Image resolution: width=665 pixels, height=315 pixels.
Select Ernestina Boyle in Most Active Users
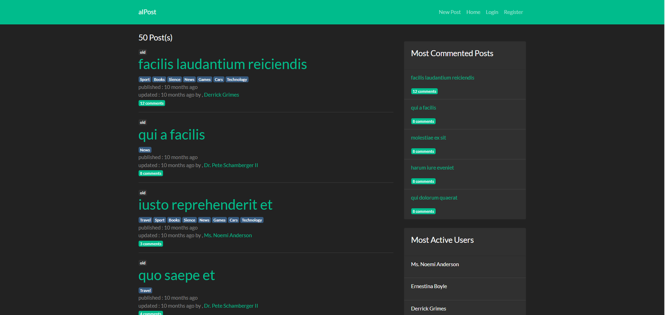(x=429, y=286)
